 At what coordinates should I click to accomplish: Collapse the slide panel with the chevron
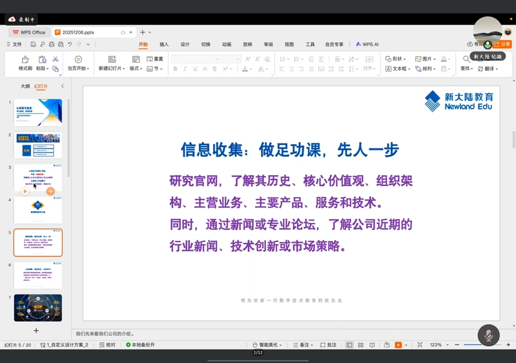(63, 86)
